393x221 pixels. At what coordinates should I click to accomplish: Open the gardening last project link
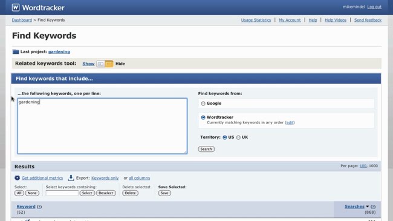coord(59,51)
